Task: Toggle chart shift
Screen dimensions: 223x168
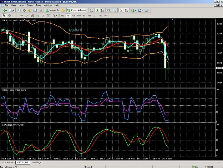Action: 126,10
